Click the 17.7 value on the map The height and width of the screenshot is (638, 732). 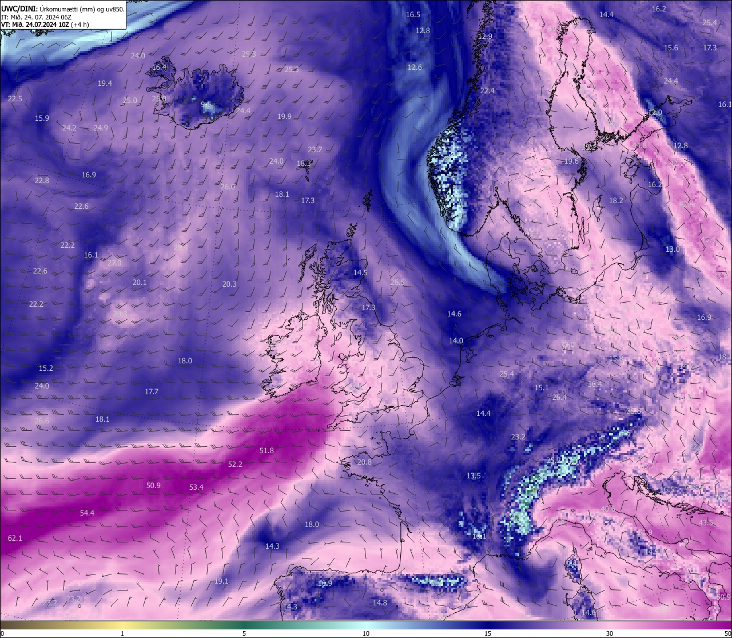point(152,392)
